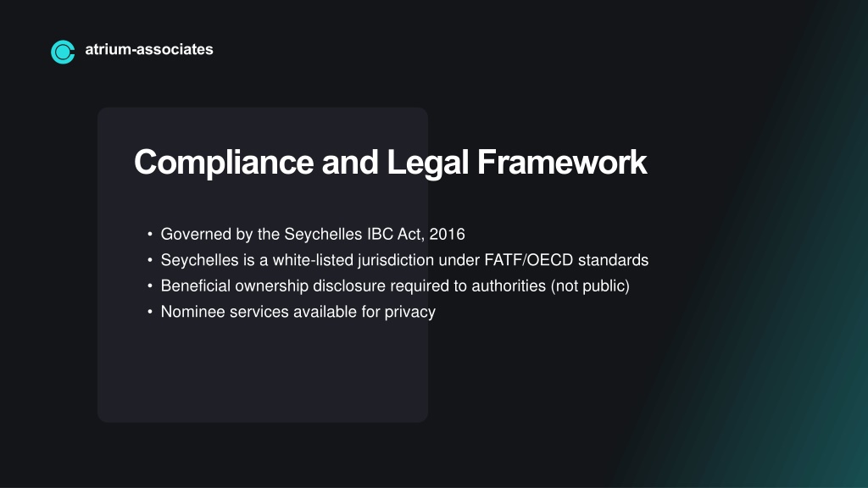Click the (not public) parenthetical text
The height and width of the screenshot is (488, 868).
pyautogui.click(x=590, y=286)
